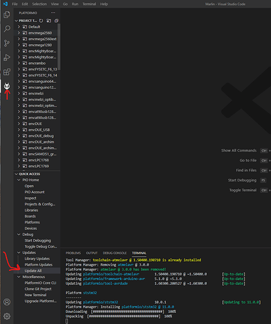The width and height of the screenshot is (271, 324).
Task: Click platformio/tool-avrdude terminal link
Action: coord(105,283)
